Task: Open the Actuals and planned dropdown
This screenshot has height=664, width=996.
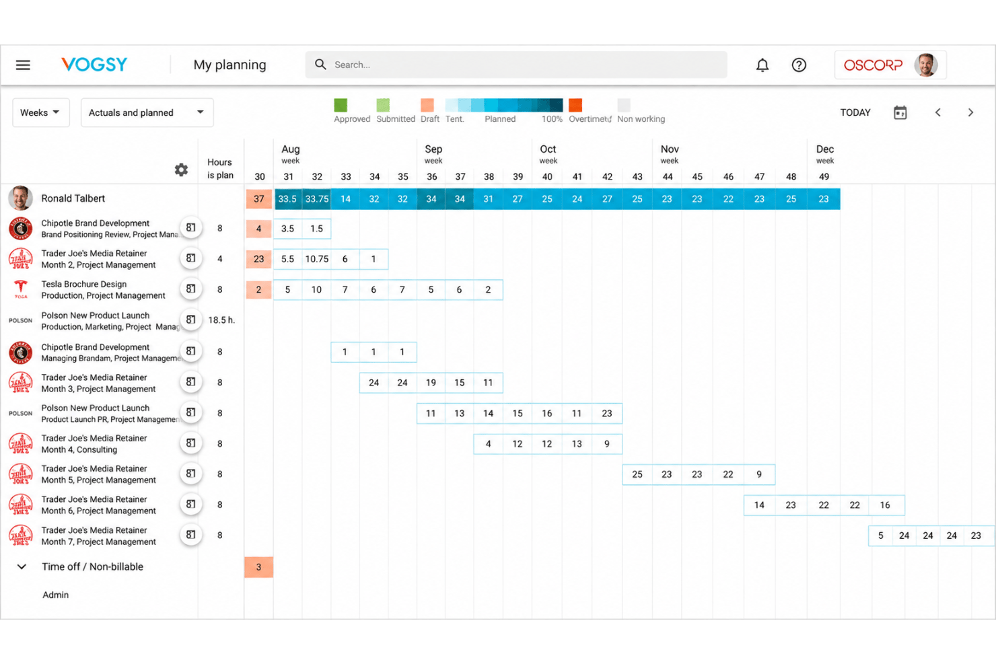Action: click(147, 112)
